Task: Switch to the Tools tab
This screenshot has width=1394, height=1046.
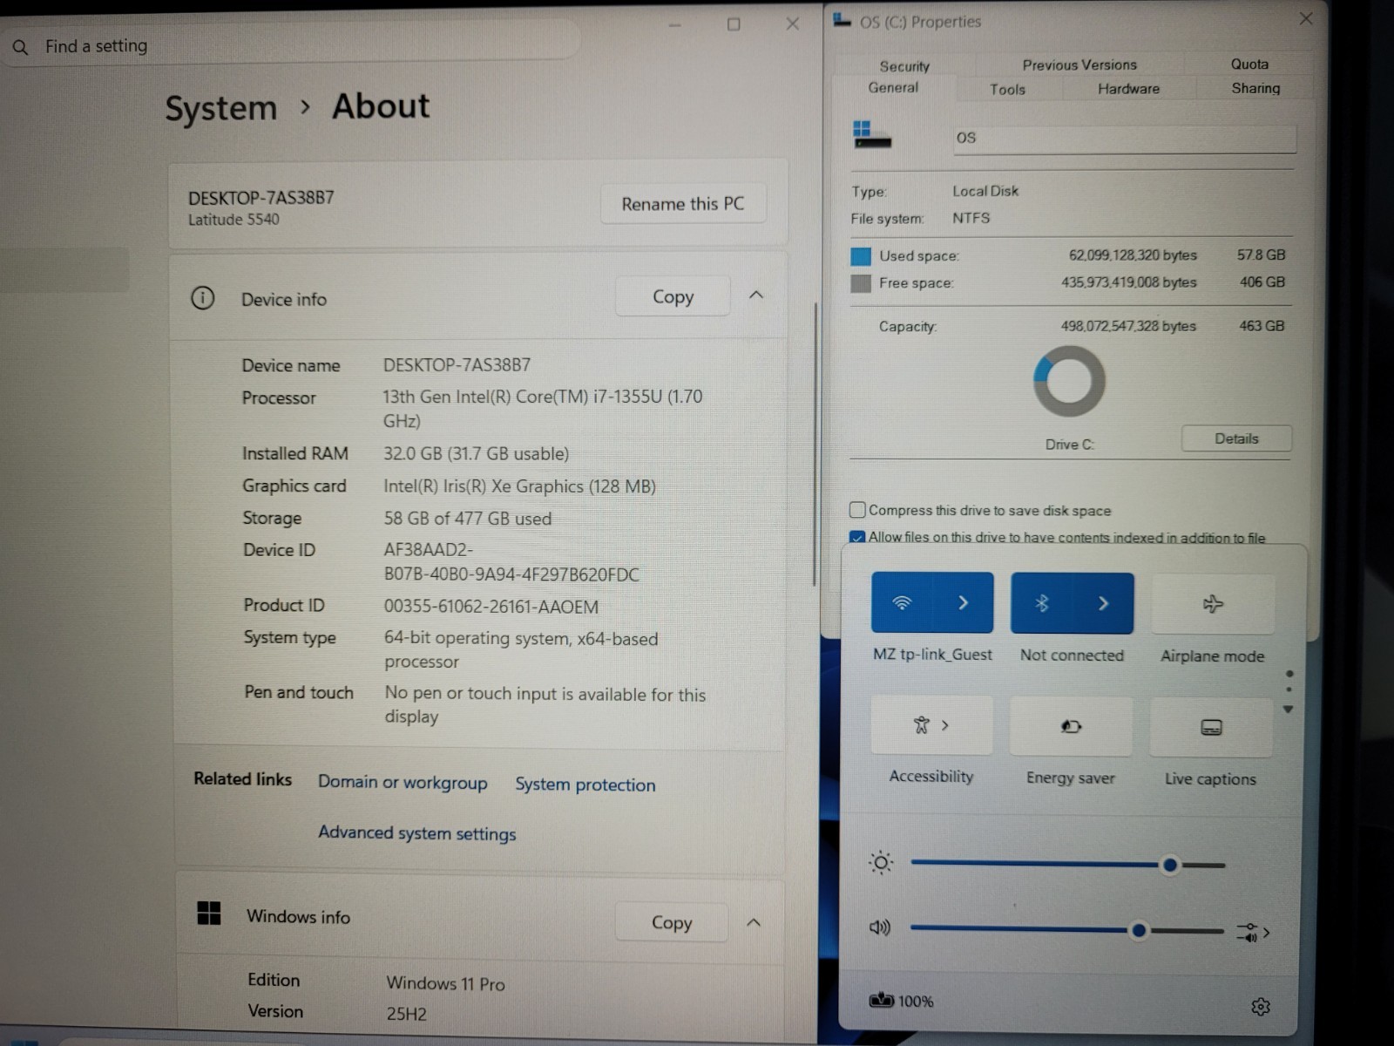Action: (x=1007, y=89)
